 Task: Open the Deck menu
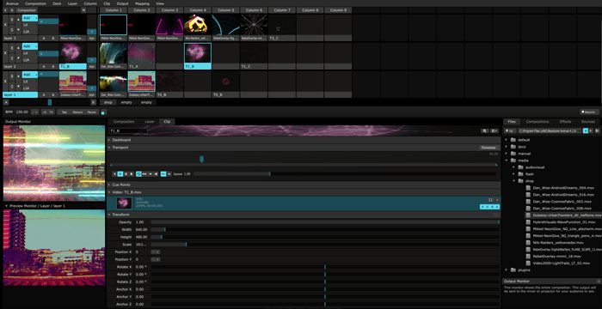tap(57, 3)
